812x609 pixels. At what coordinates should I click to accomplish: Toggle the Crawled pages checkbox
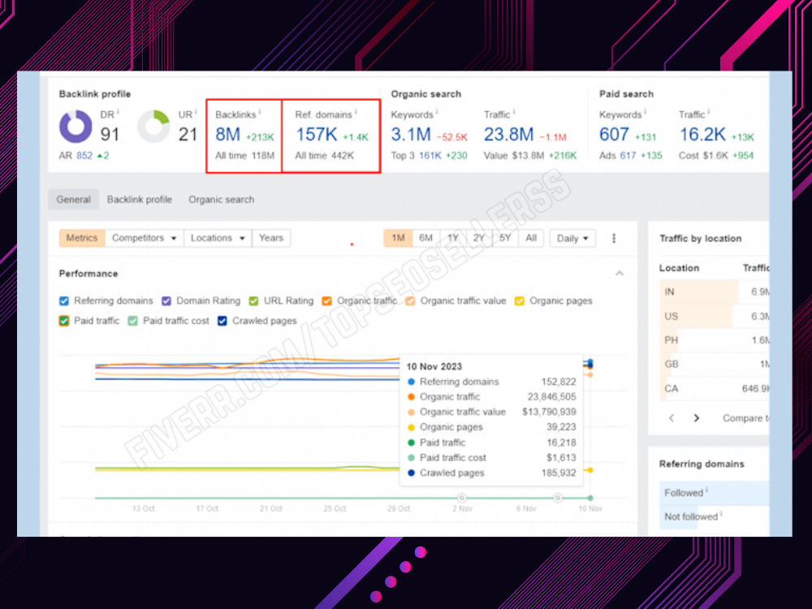222,321
